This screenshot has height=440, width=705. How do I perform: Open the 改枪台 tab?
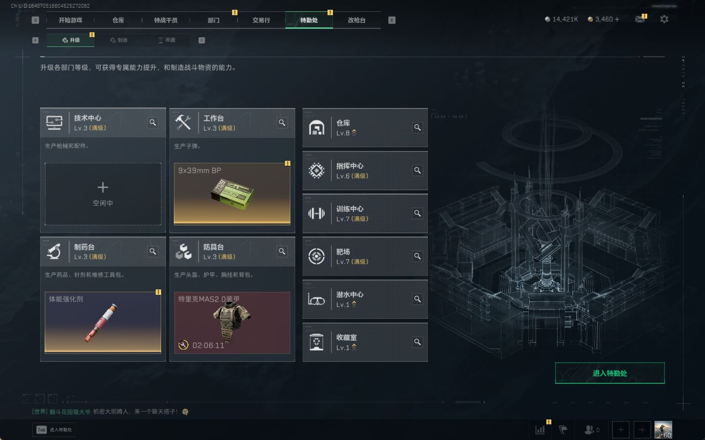[356, 20]
